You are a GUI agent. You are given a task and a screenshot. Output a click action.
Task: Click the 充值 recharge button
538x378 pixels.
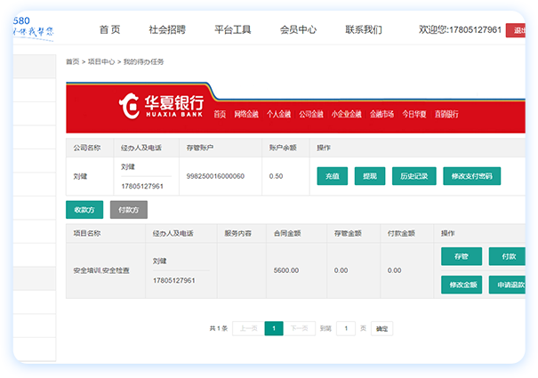[x=332, y=176]
